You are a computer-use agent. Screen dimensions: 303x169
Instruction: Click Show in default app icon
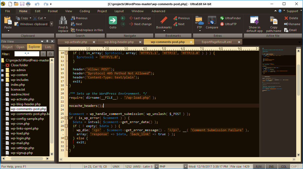coord(255,21)
